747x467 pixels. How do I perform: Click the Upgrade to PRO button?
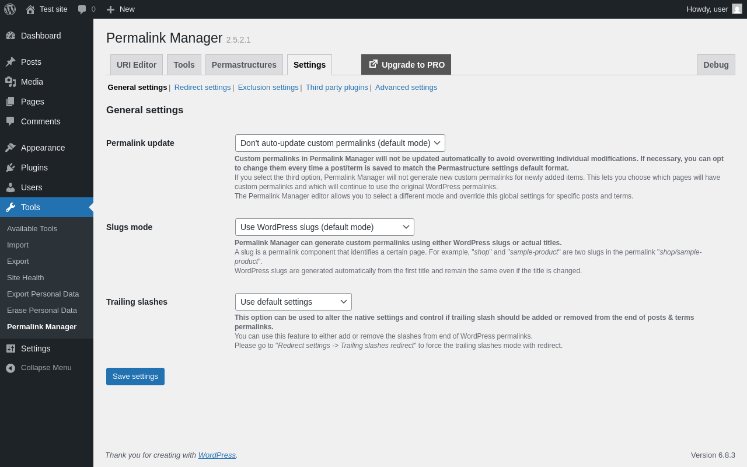coord(406,65)
